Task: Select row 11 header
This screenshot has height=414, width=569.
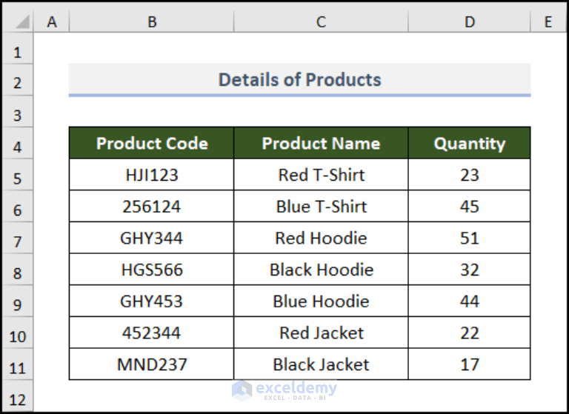Action: tap(18, 364)
